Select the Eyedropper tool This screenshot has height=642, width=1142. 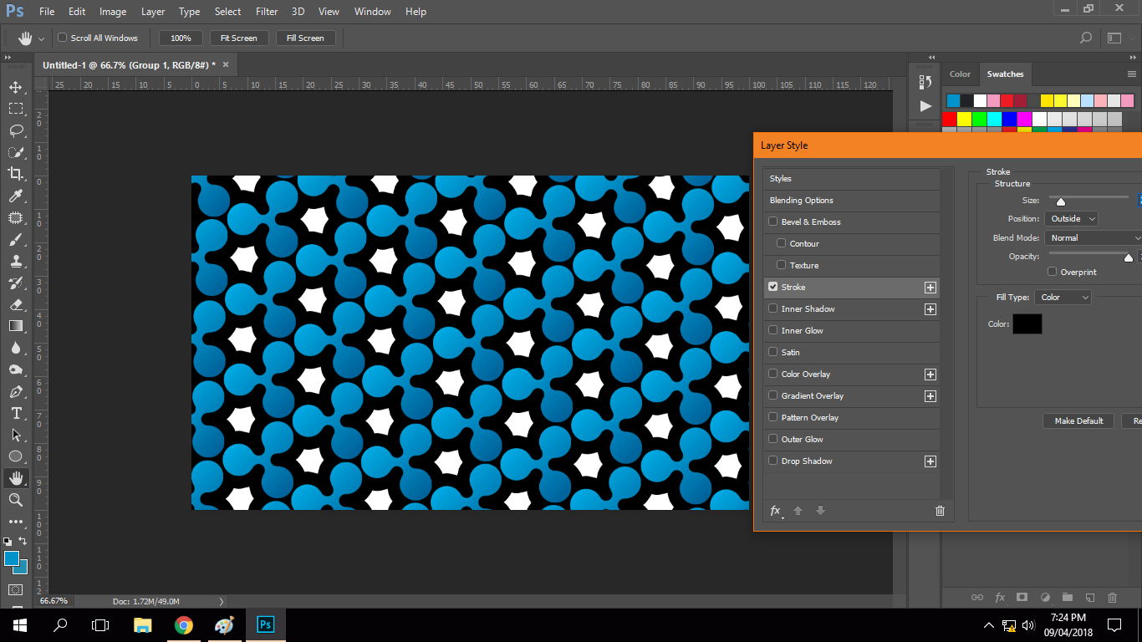coord(16,196)
